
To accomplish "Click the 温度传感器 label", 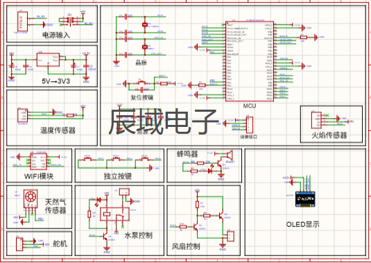I will (x=58, y=130).
